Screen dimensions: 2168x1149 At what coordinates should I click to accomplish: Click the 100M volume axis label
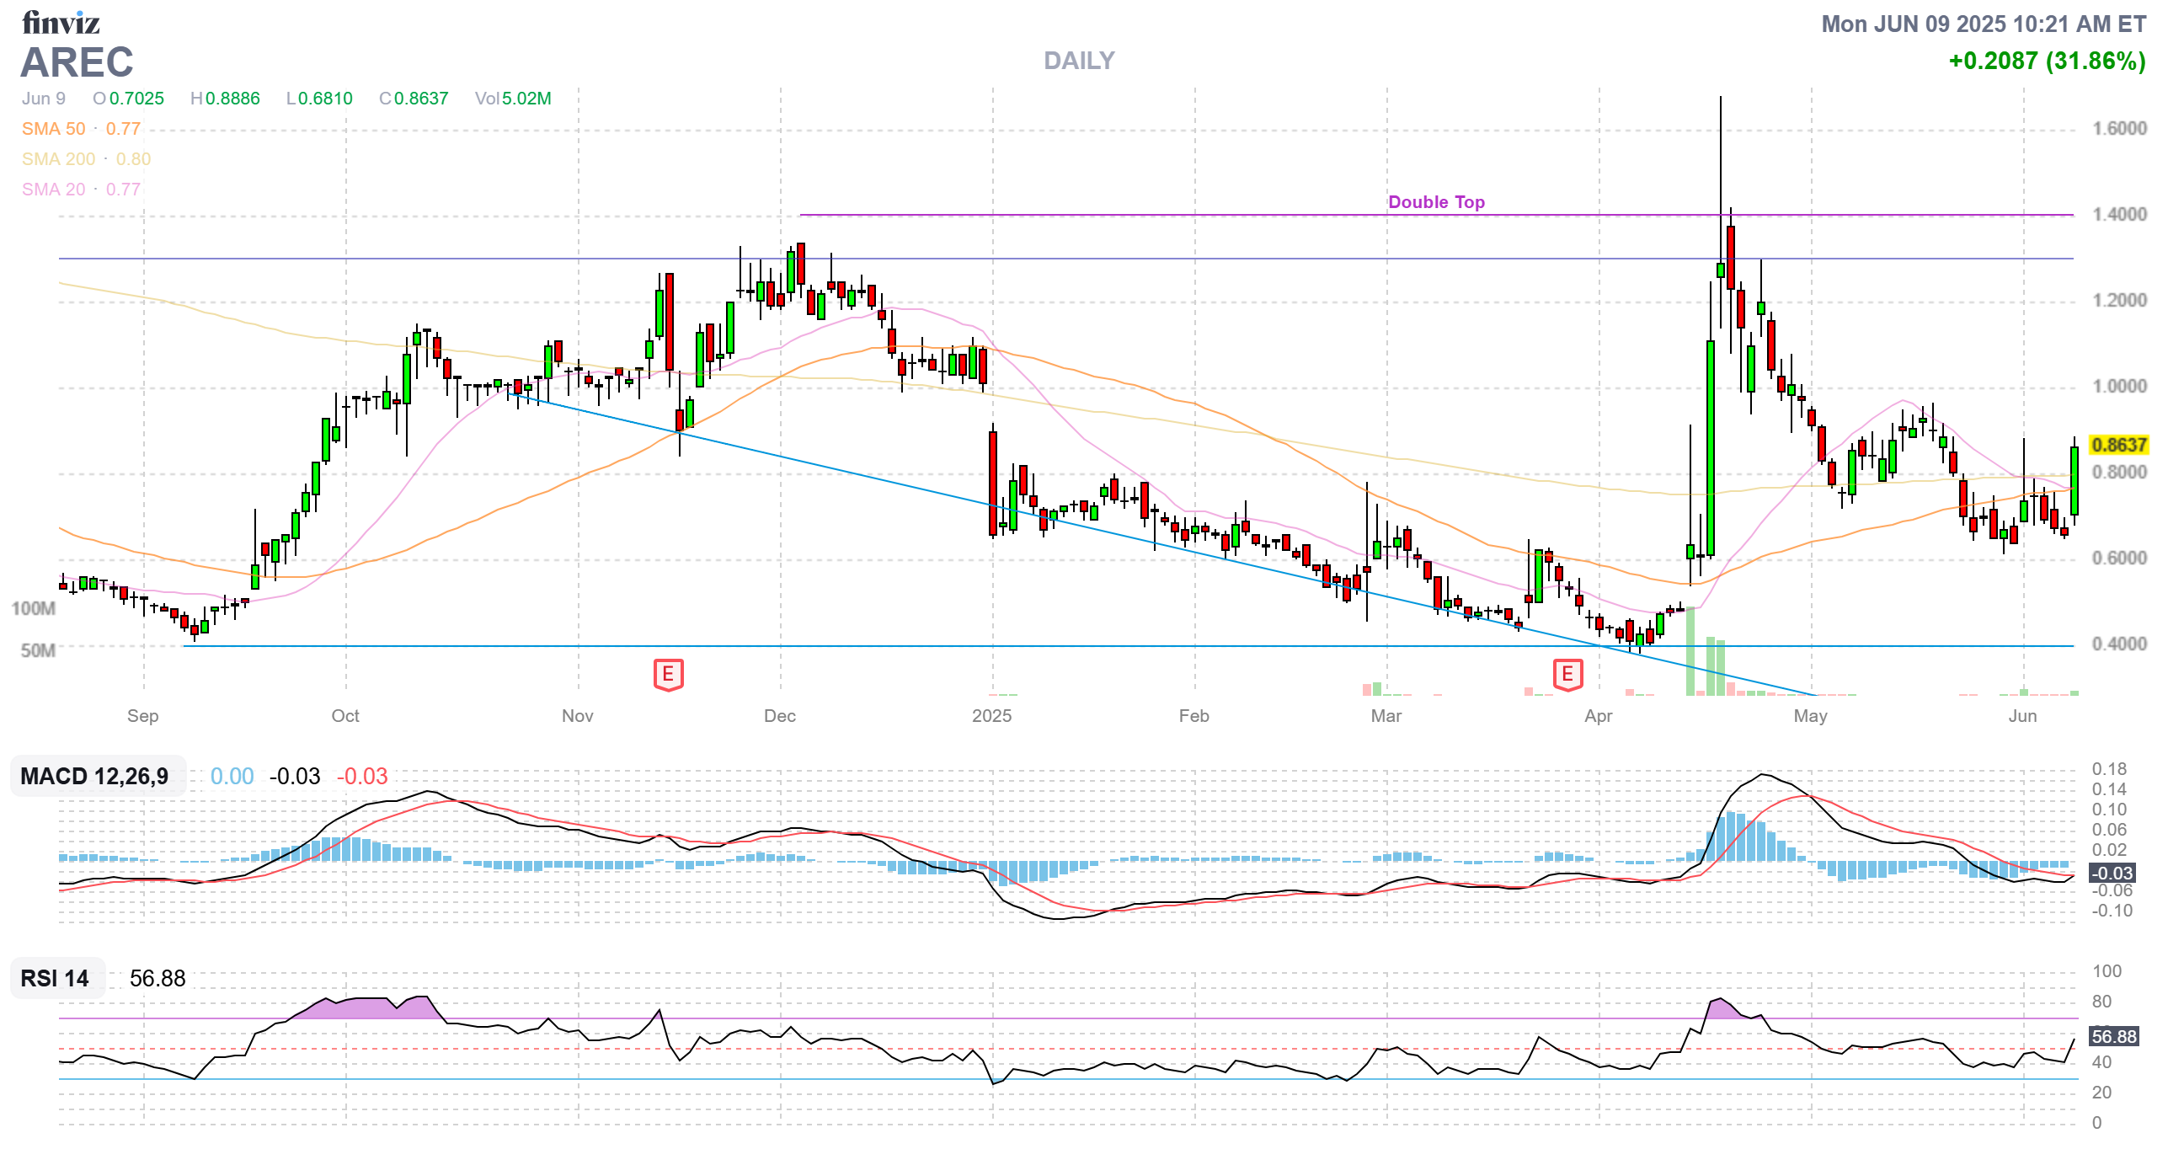tap(34, 608)
